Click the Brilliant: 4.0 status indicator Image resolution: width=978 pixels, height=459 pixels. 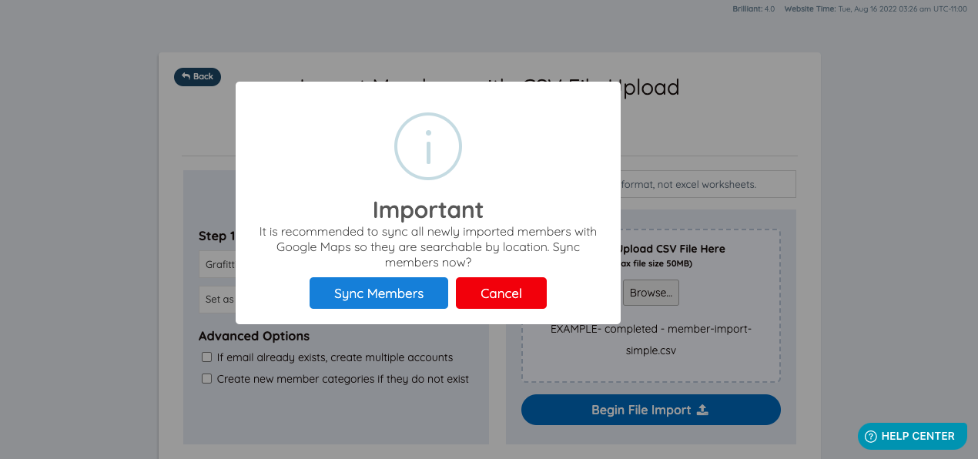click(753, 8)
